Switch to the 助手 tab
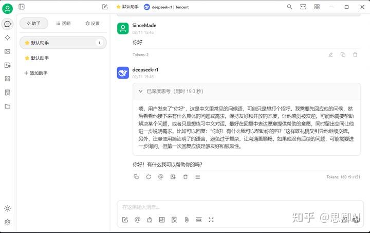Image resolution: width=370 pixels, height=233 pixels. (x=34, y=23)
